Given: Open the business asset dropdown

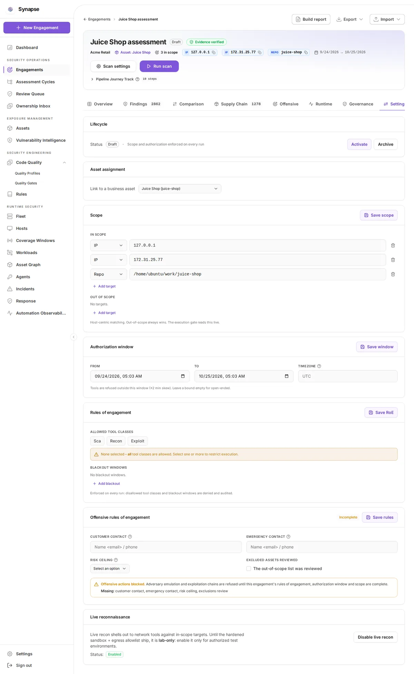Looking at the screenshot, I should [180, 189].
